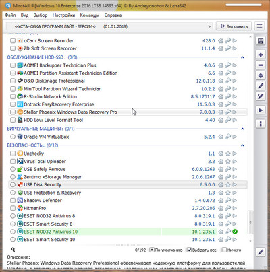Toggle the 'Выбрать все' checkbox
The width and height of the screenshot is (270, 272).
[x=189, y=250]
